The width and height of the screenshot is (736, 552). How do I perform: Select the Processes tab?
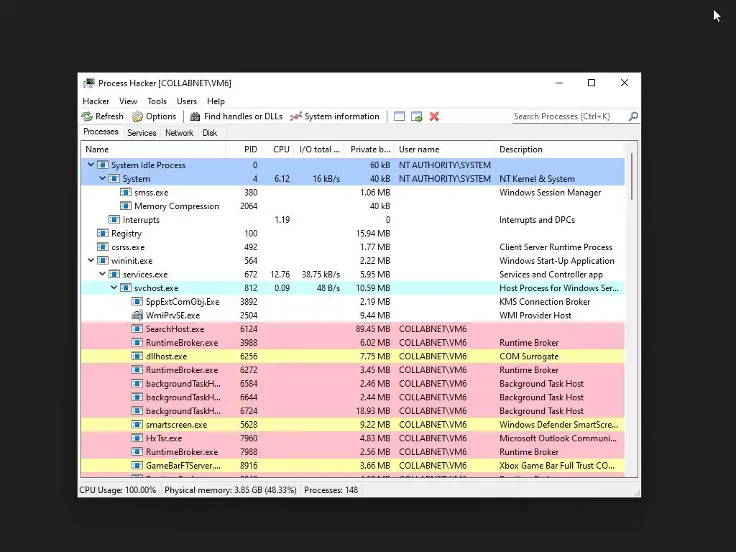coord(101,132)
